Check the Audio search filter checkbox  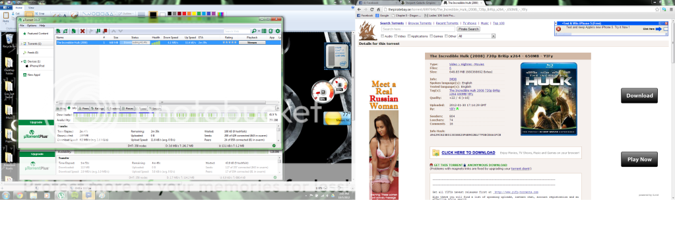383,36
